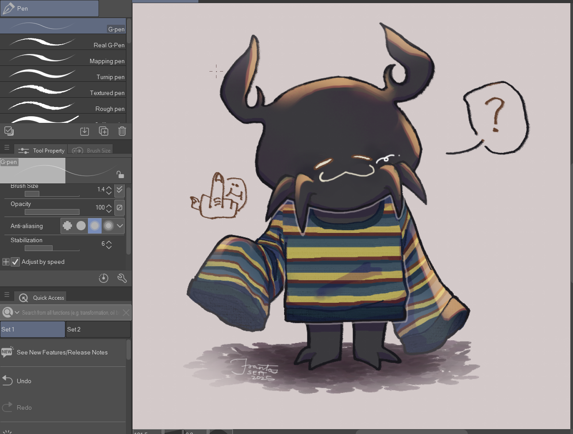Open the Anti-aliasing dropdown arrow
The width and height of the screenshot is (573, 434).
120,226
